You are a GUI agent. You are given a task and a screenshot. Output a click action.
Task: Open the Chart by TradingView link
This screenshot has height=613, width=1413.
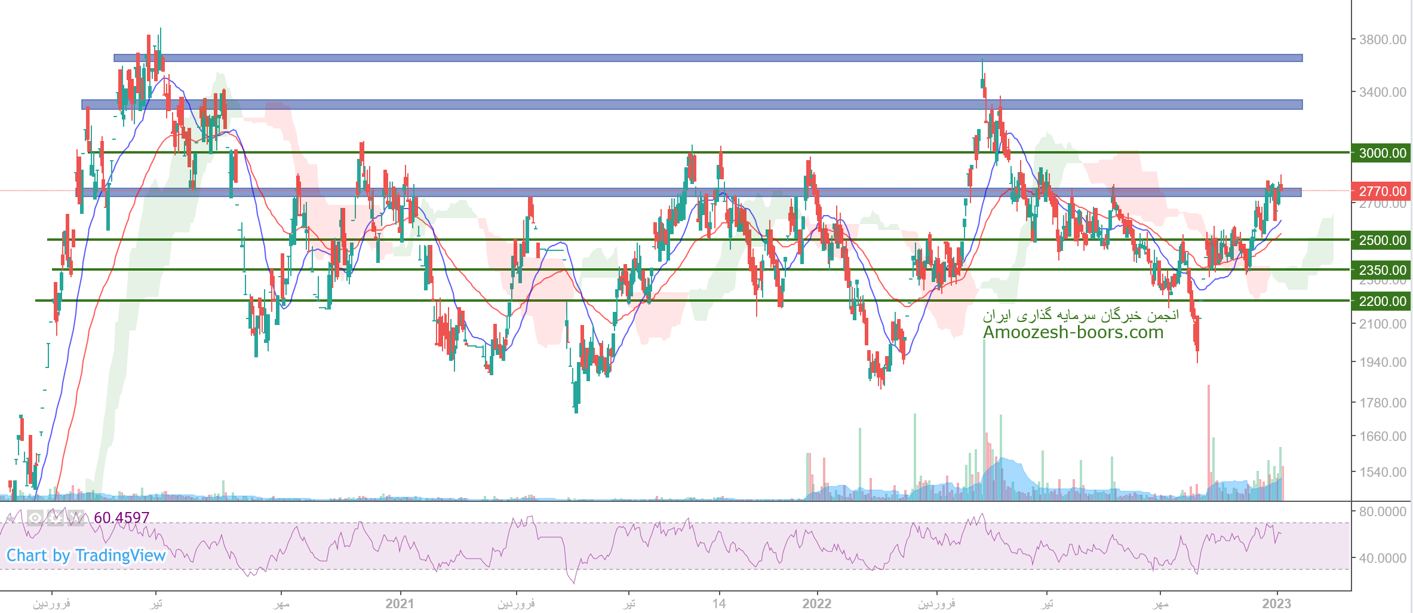(x=86, y=556)
